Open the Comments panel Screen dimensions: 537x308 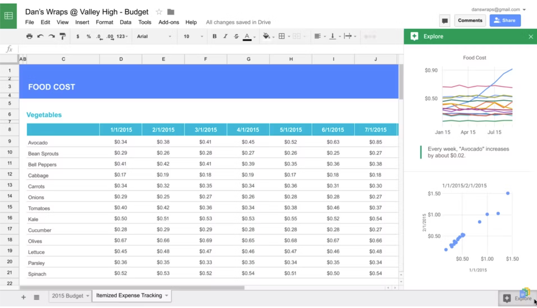pos(470,20)
